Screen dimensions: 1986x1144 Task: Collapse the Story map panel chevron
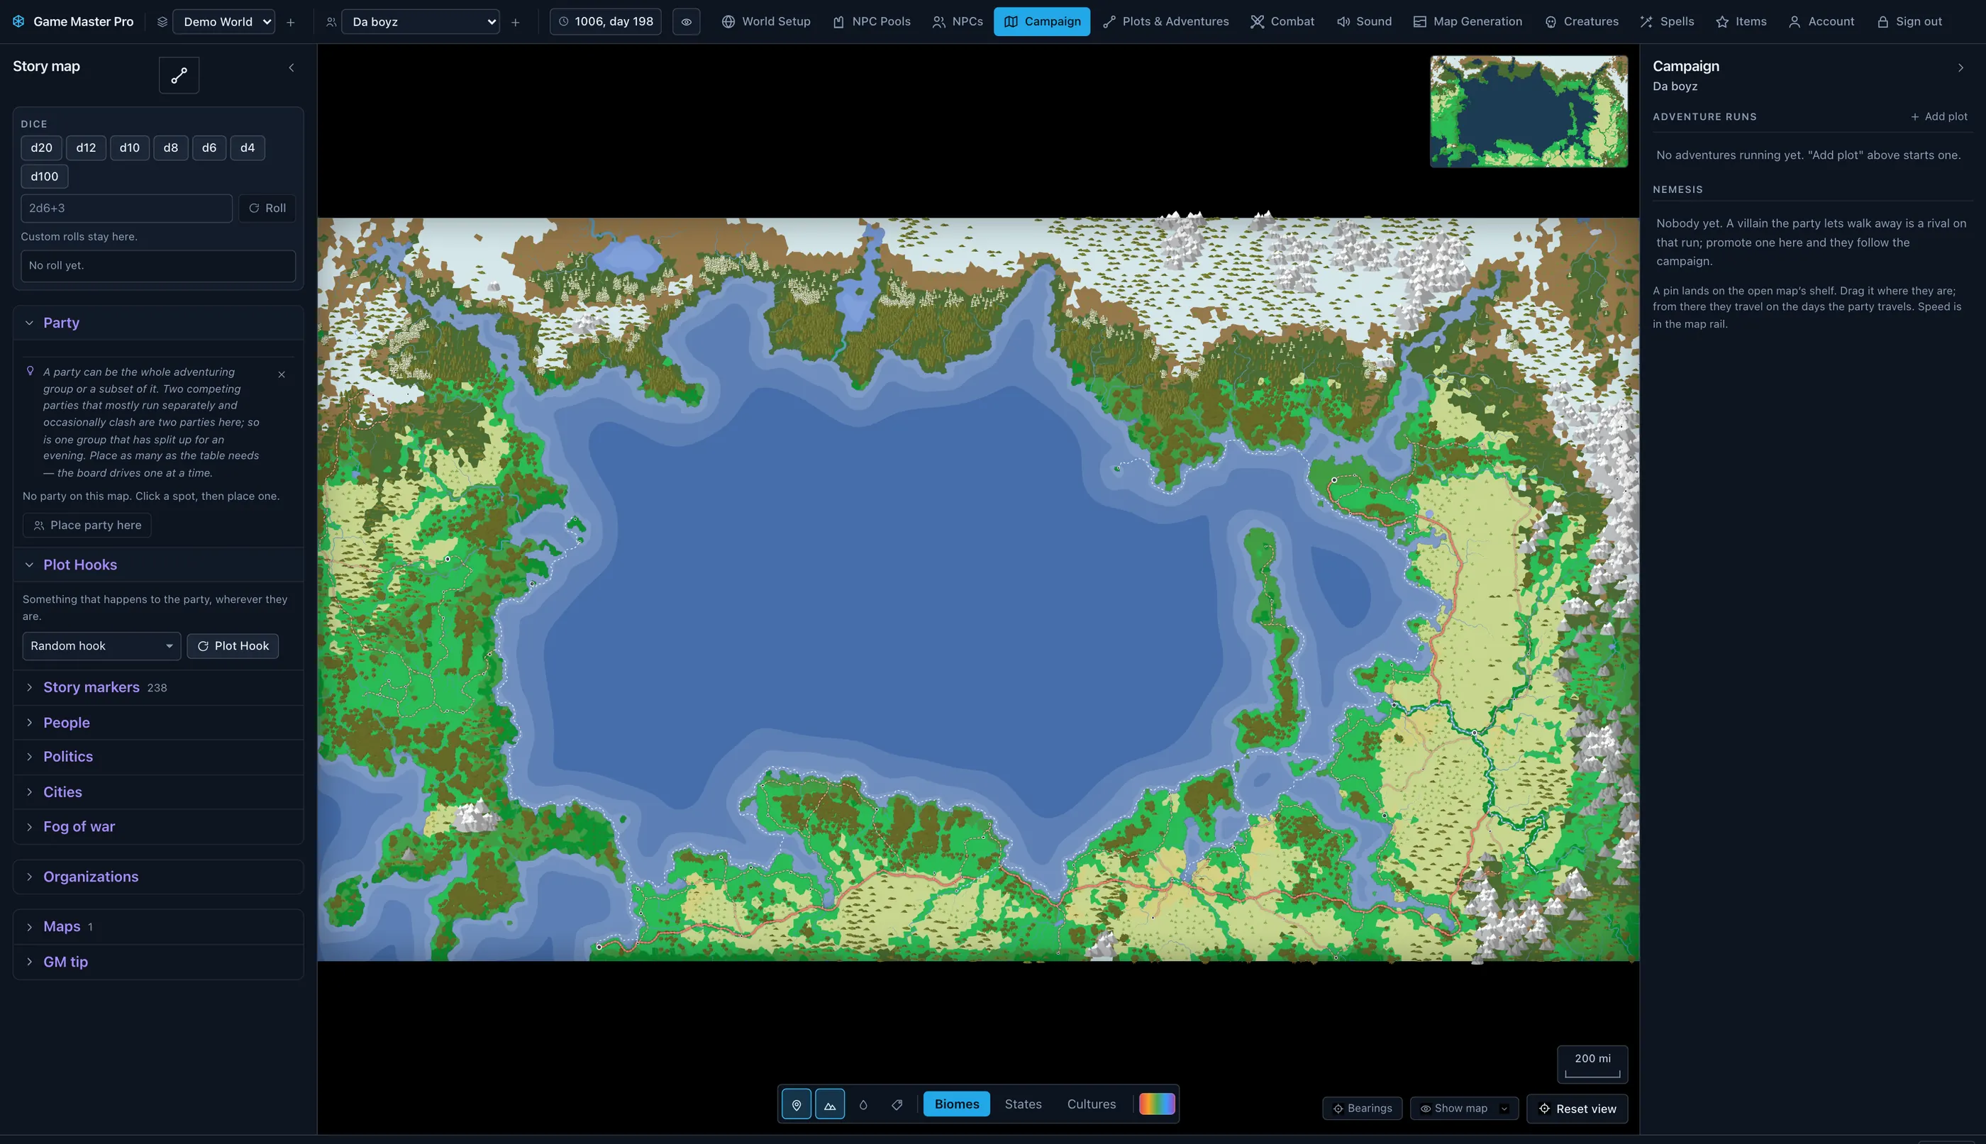(x=292, y=67)
